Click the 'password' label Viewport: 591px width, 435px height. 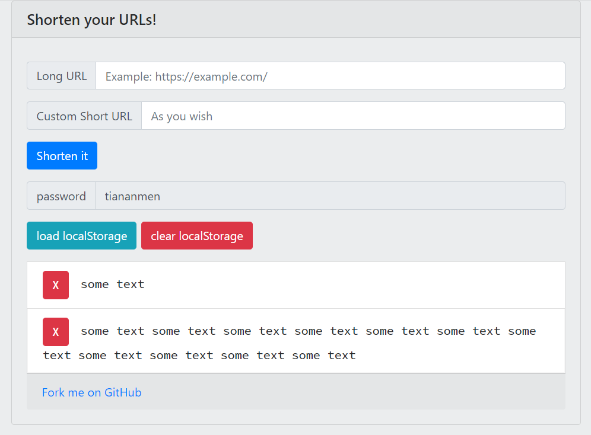(61, 196)
